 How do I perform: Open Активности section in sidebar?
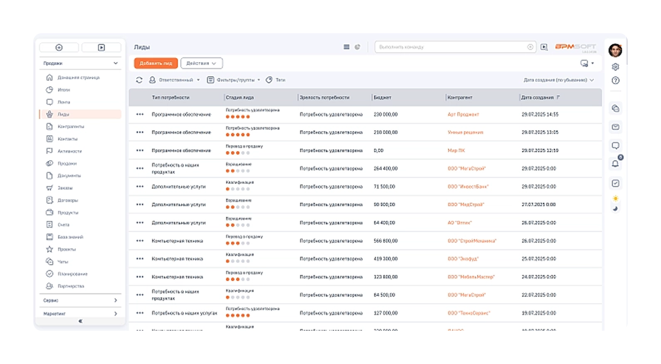pos(69,151)
